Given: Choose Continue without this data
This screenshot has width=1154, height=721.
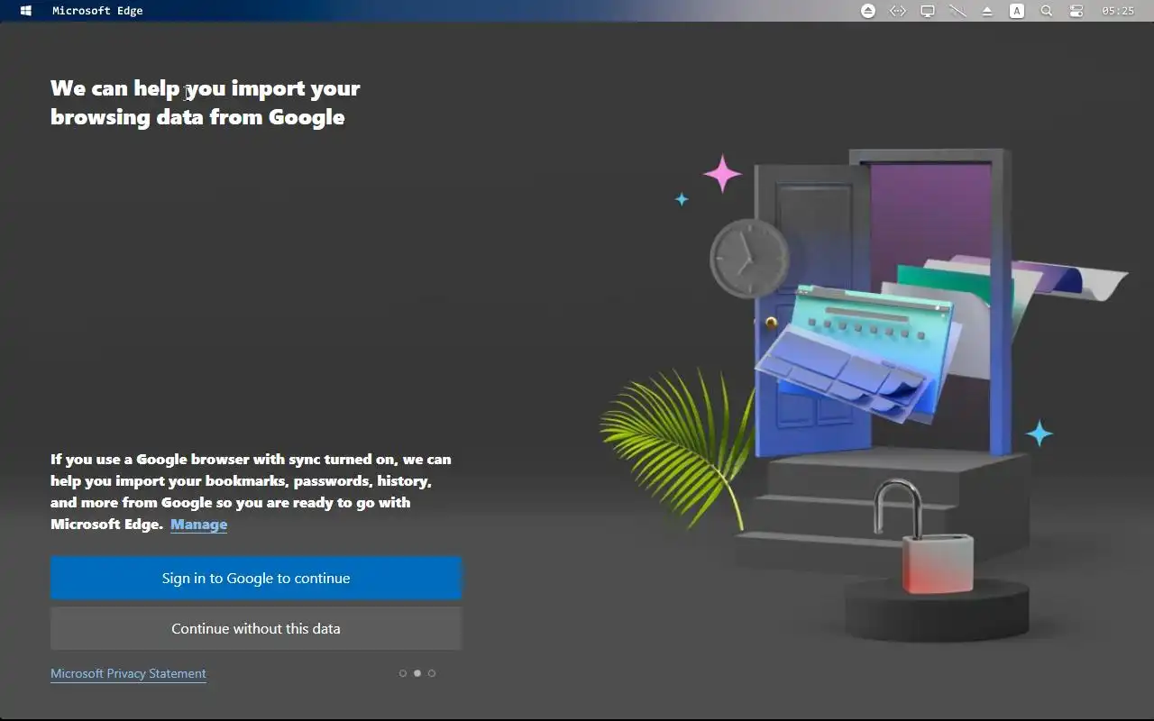Looking at the screenshot, I should click(x=256, y=628).
